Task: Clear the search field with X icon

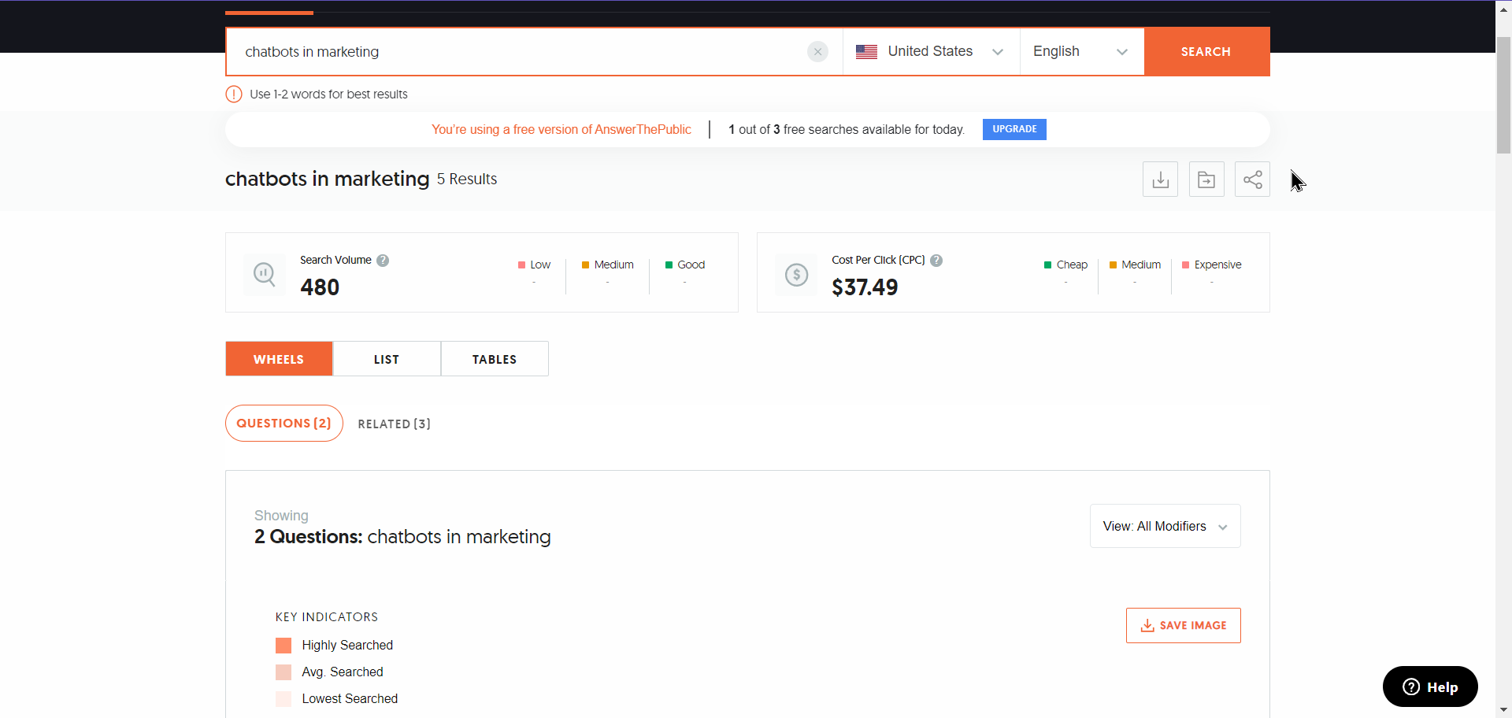Action: click(817, 52)
